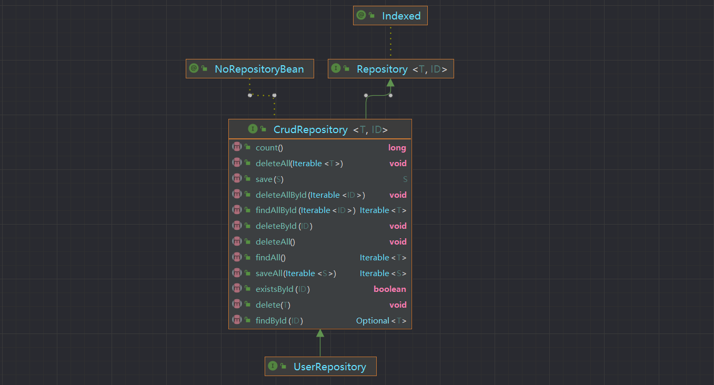
Task: Click the method icon of the count() row
Action: 237,147
